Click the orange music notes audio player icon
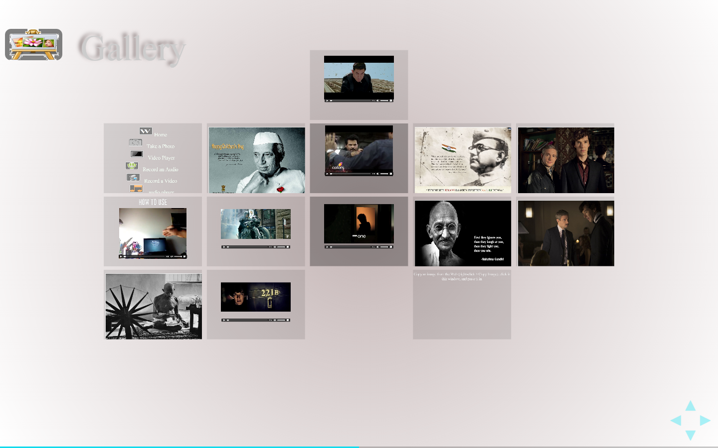This screenshot has width=718, height=448. point(136,189)
